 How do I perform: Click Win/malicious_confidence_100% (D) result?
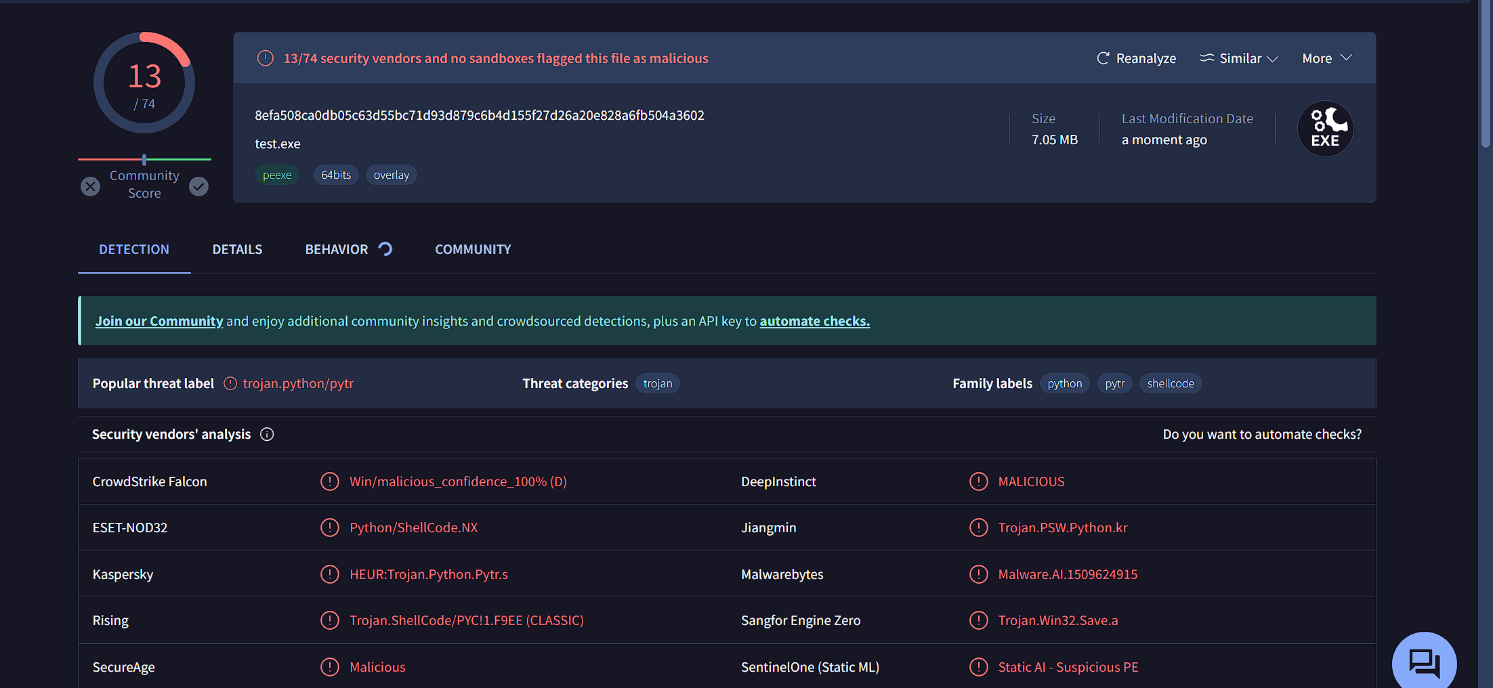click(458, 481)
